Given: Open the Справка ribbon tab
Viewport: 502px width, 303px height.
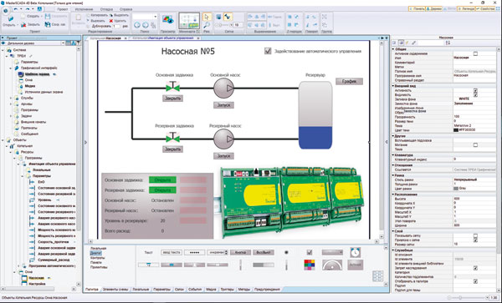Looking at the screenshot, I should tap(125, 9).
